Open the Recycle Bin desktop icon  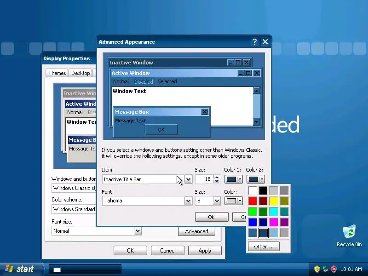pyautogui.click(x=349, y=236)
